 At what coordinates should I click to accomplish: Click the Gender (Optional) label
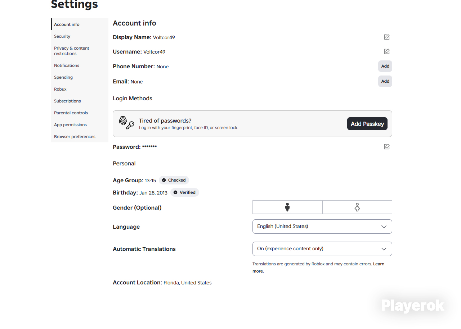(137, 208)
